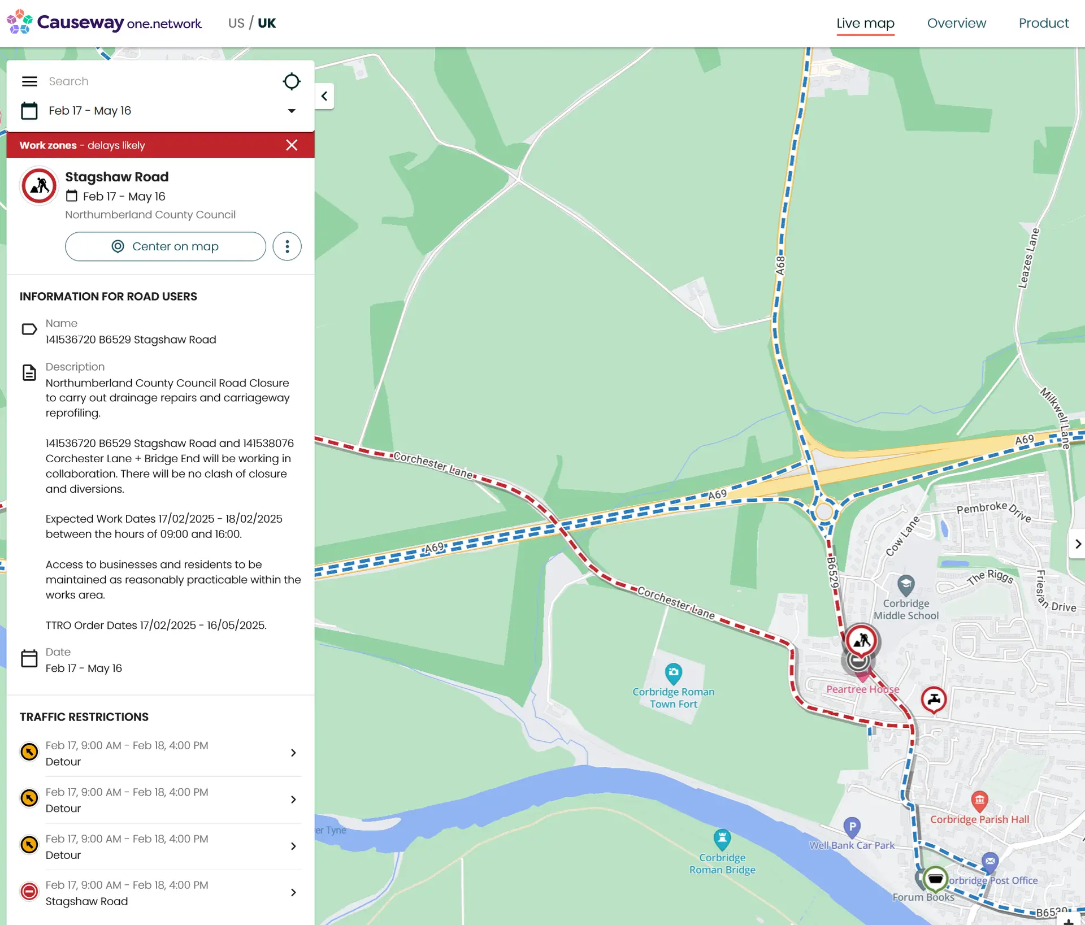Click the locate-me crosshair icon
This screenshot has width=1085, height=925.
tap(291, 81)
